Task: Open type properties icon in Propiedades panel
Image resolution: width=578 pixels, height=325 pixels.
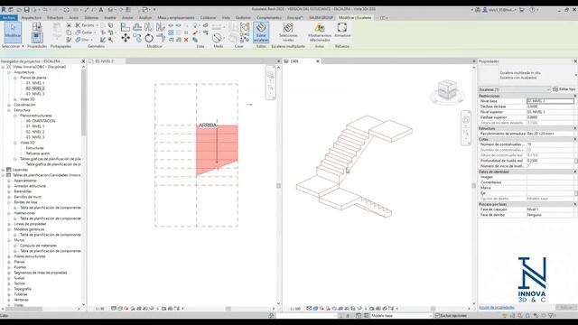Action: coord(37,26)
